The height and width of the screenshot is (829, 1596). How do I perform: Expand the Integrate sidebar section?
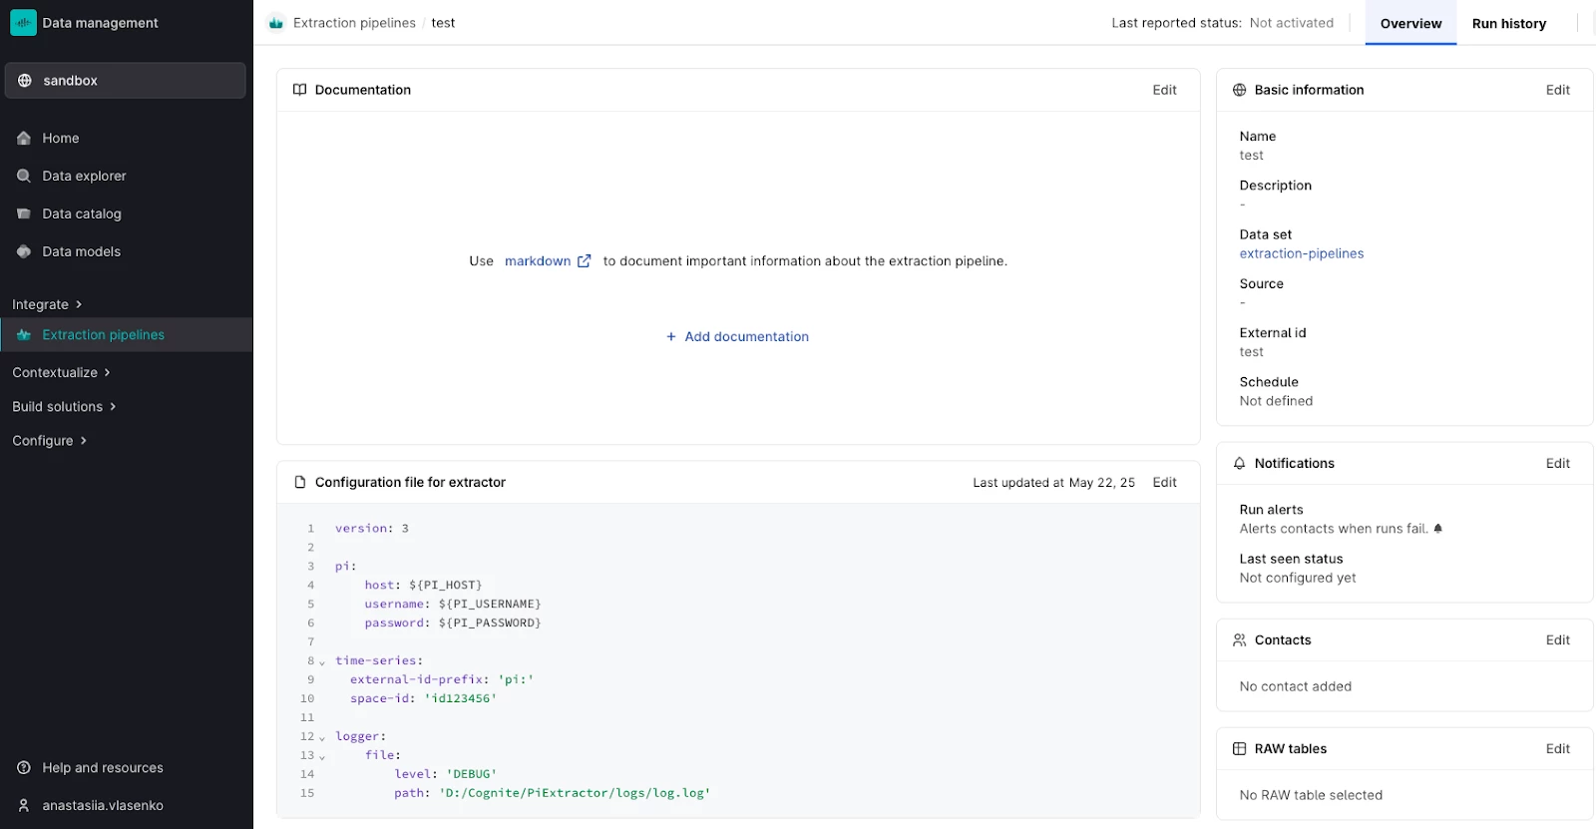(47, 305)
